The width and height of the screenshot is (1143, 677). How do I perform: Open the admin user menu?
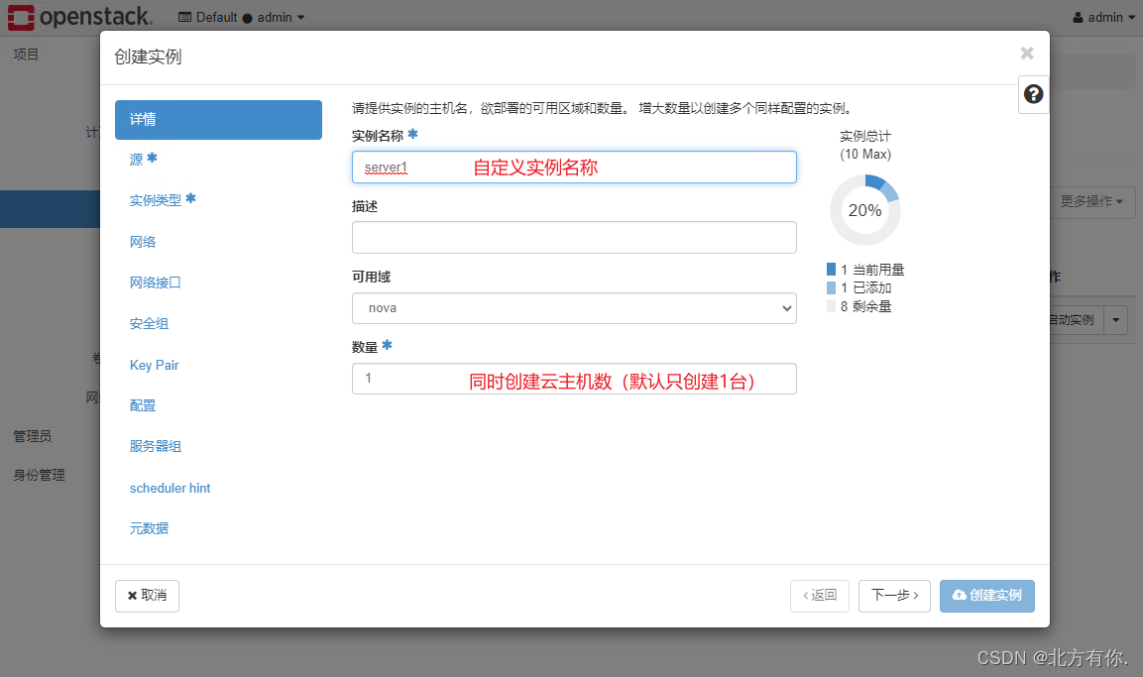1103,17
